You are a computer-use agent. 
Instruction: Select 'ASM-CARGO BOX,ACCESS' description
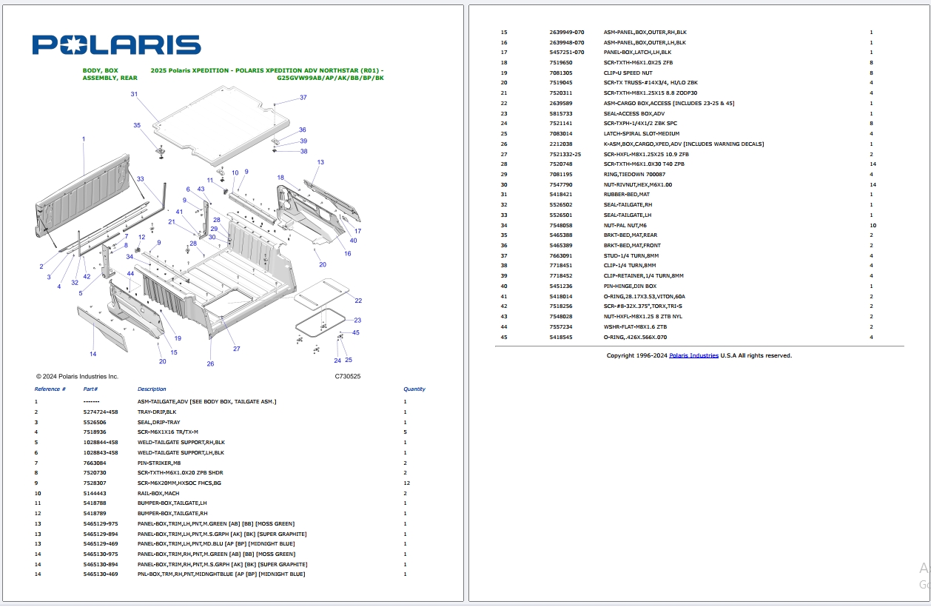coord(669,104)
